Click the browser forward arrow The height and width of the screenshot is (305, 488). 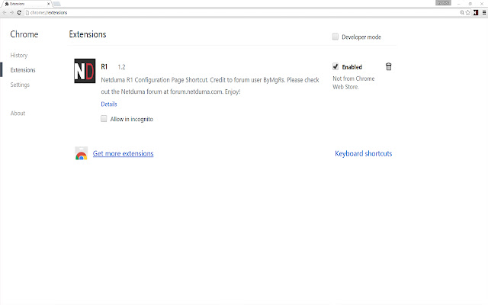[x=11, y=12]
